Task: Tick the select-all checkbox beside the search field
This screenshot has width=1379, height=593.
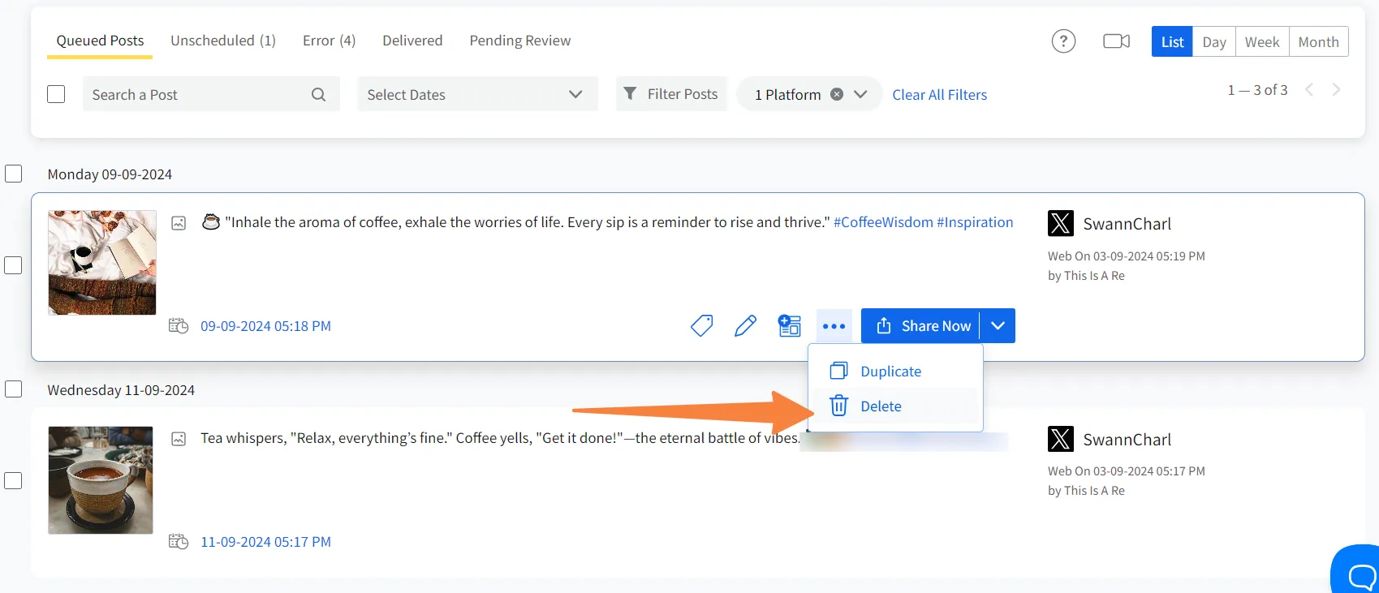Action: coord(56,94)
